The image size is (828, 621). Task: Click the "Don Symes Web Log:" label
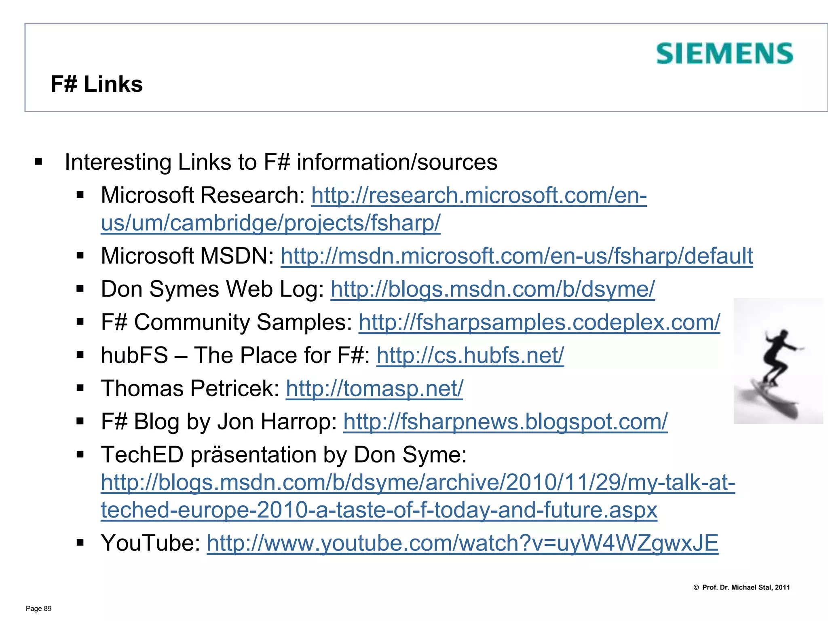(x=212, y=289)
